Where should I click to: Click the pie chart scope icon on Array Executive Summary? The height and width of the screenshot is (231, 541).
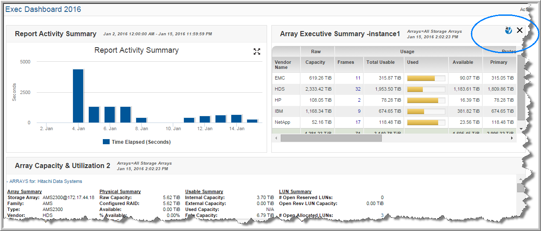pos(508,30)
